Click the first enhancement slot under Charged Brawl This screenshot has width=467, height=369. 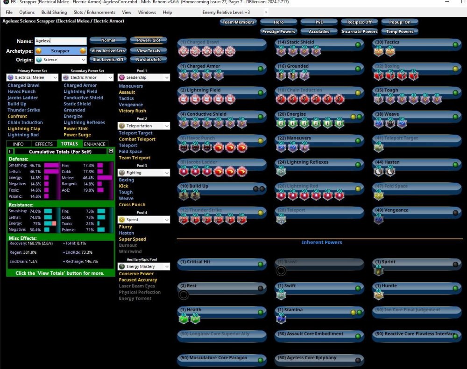pos(184,51)
